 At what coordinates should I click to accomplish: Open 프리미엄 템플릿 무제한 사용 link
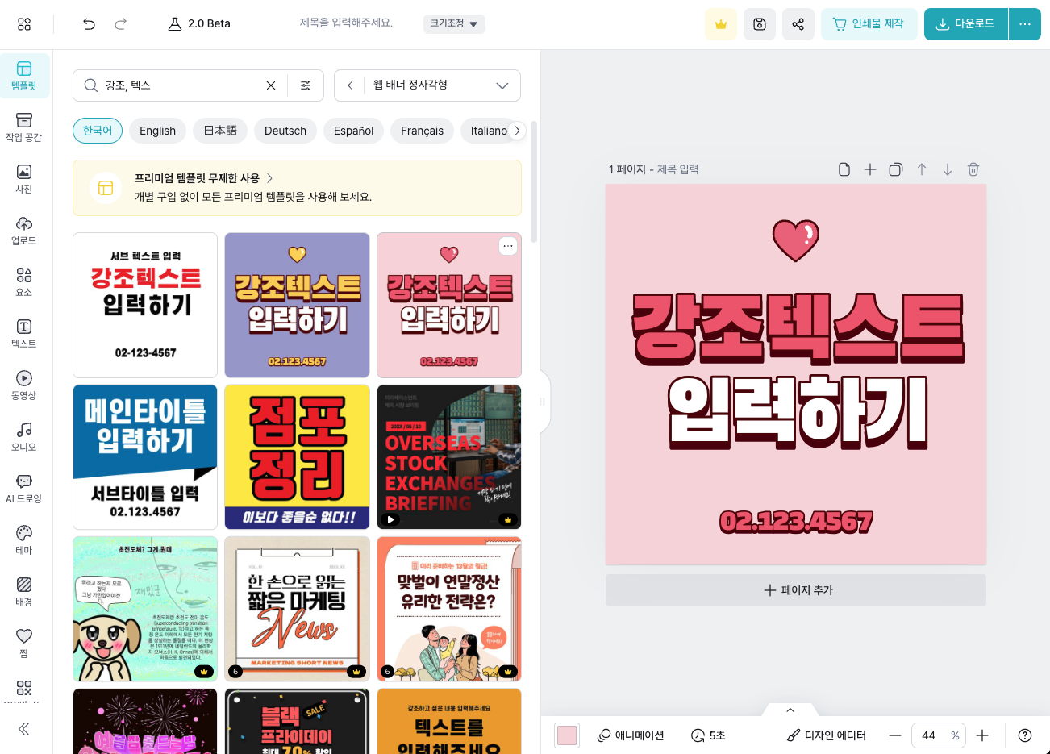204,178
